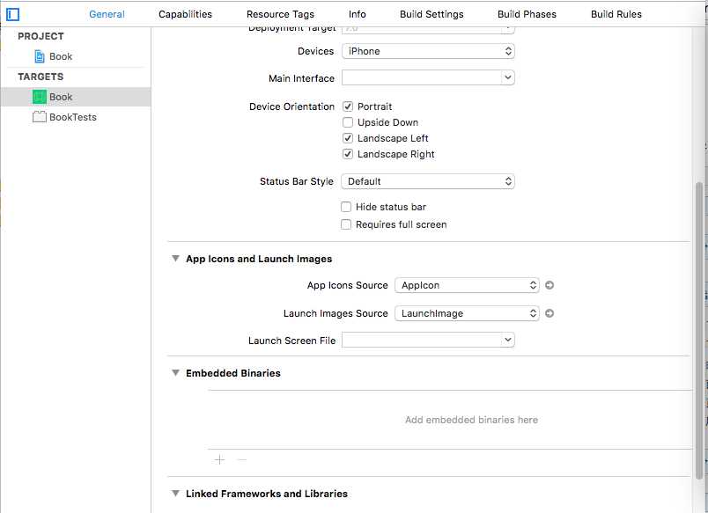The width and height of the screenshot is (708, 513).
Task: Click the BookTests target bundle icon
Action: (40, 117)
